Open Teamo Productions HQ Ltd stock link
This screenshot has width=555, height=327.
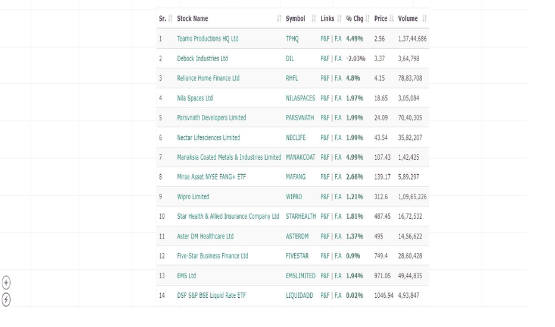207,39
